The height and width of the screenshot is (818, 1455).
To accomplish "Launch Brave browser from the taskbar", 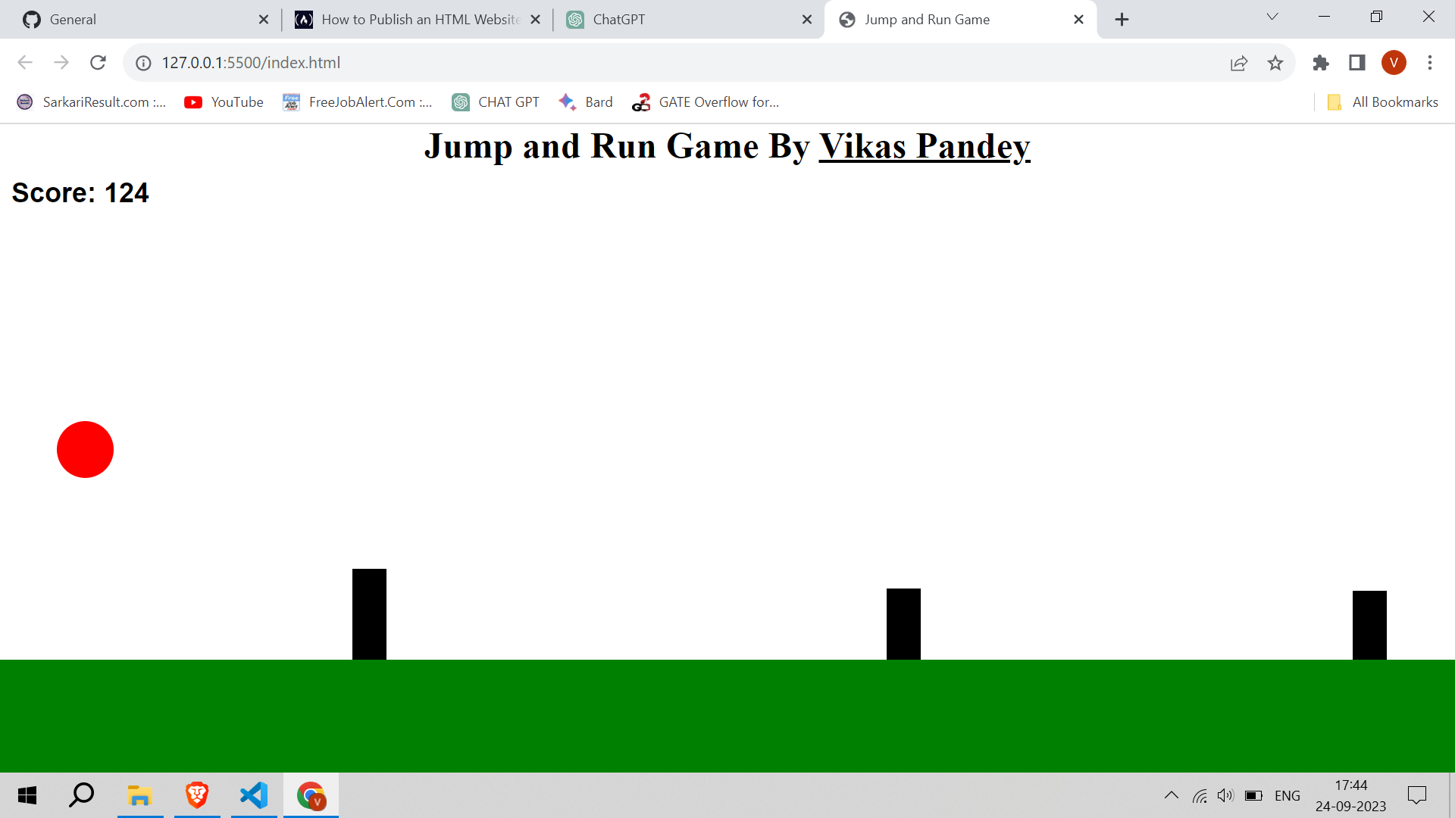I will point(197,795).
